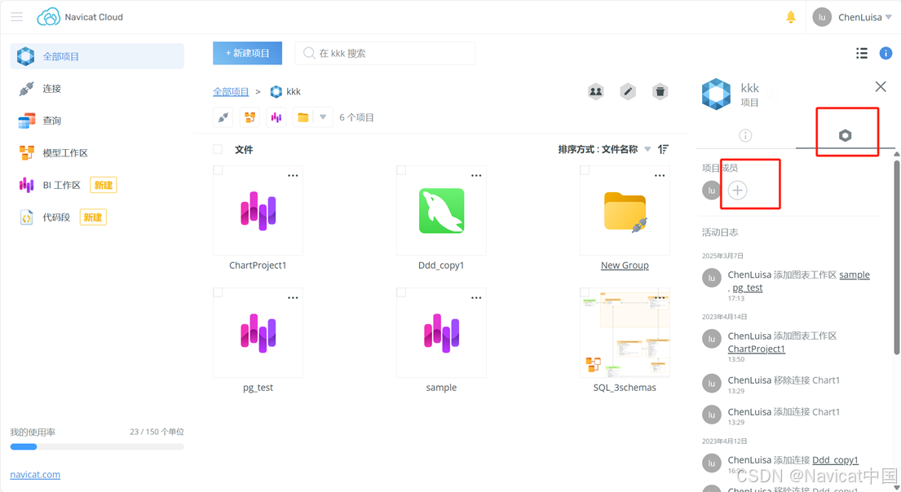Open the New Group link

point(625,266)
